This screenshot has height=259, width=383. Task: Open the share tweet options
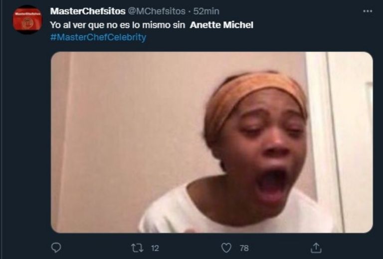(316, 248)
